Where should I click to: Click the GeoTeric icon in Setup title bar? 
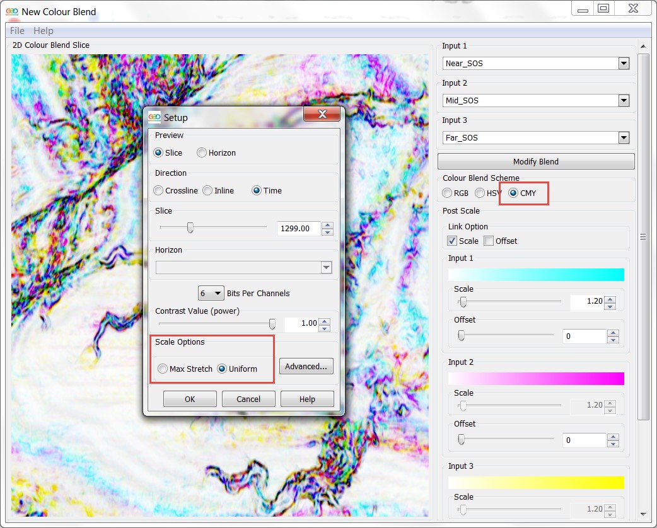pos(154,117)
